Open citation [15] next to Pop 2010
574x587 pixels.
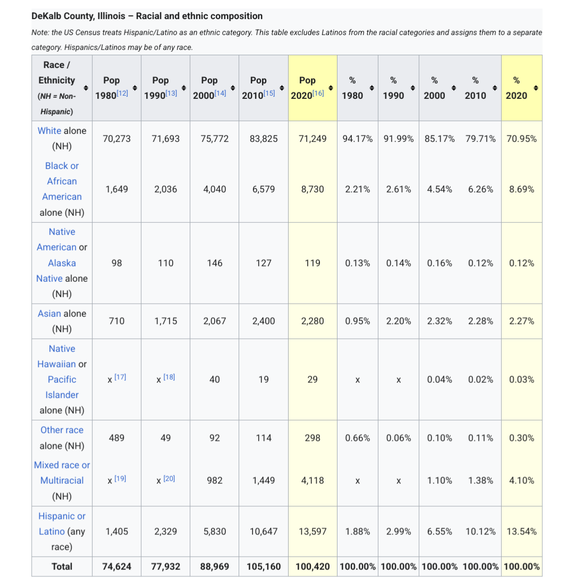269,93
